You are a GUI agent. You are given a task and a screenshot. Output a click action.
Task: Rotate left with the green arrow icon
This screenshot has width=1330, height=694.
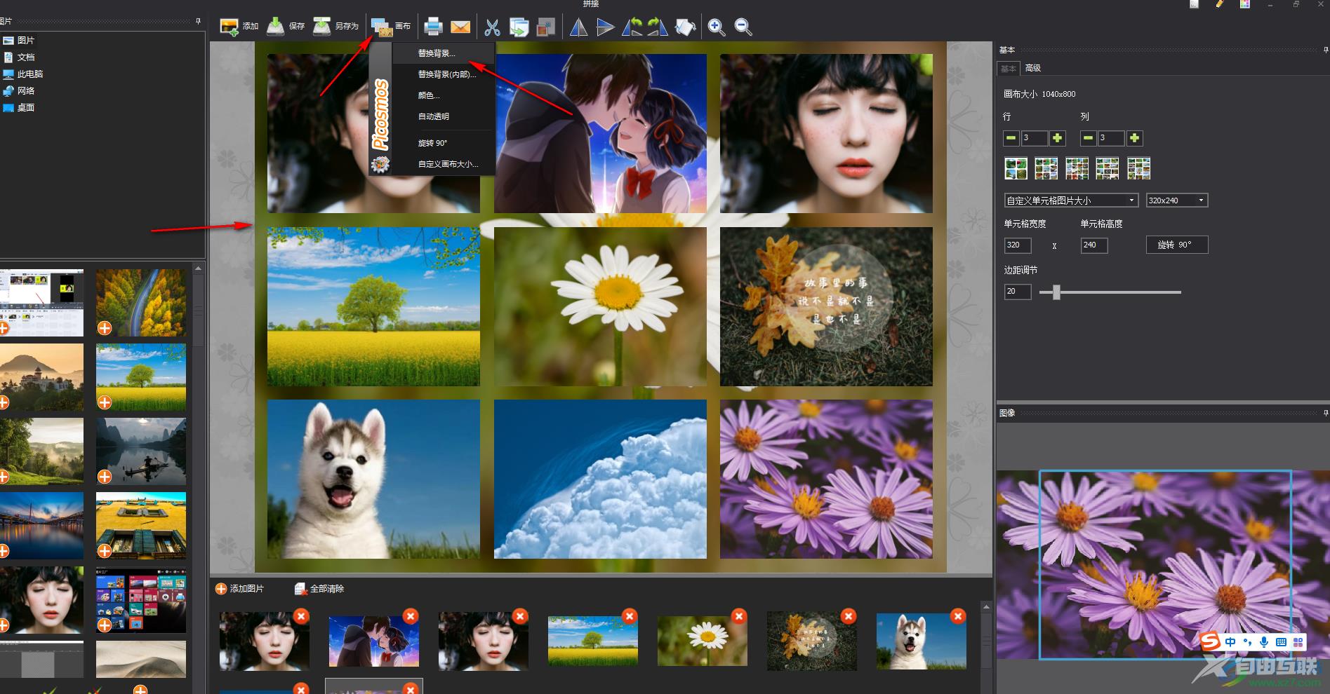point(632,27)
